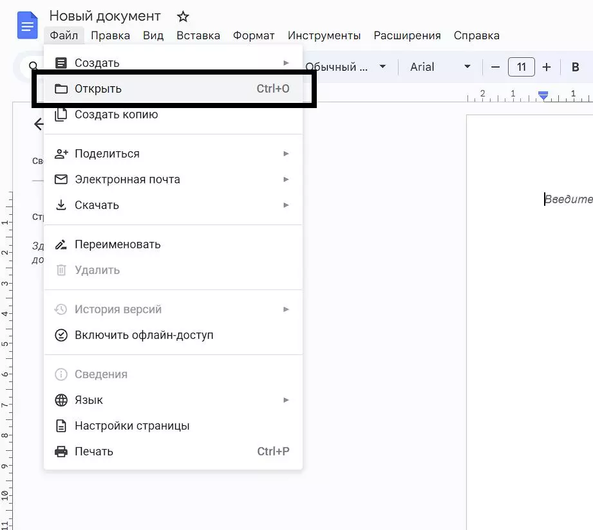Click the back arrow in the left sidebar
This screenshot has width=593, height=530.
pyautogui.click(x=37, y=123)
